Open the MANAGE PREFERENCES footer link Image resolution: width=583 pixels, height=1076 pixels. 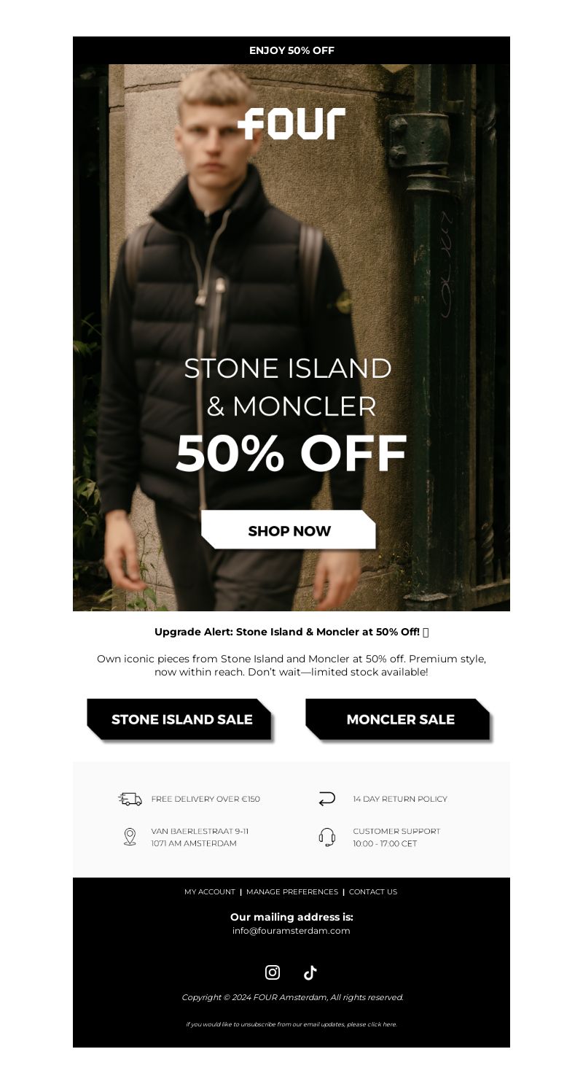[292, 891]
